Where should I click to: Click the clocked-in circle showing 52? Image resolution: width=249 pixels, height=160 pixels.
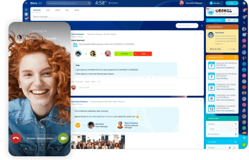(x=211, y=12)
